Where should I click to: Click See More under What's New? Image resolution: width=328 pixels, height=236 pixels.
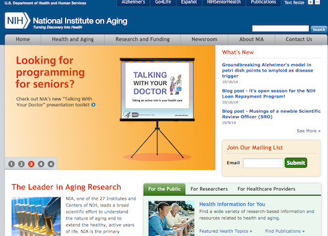tap(308, 131)
